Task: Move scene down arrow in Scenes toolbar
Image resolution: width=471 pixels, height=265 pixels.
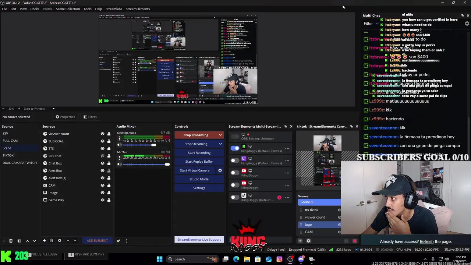Action: 34,241
